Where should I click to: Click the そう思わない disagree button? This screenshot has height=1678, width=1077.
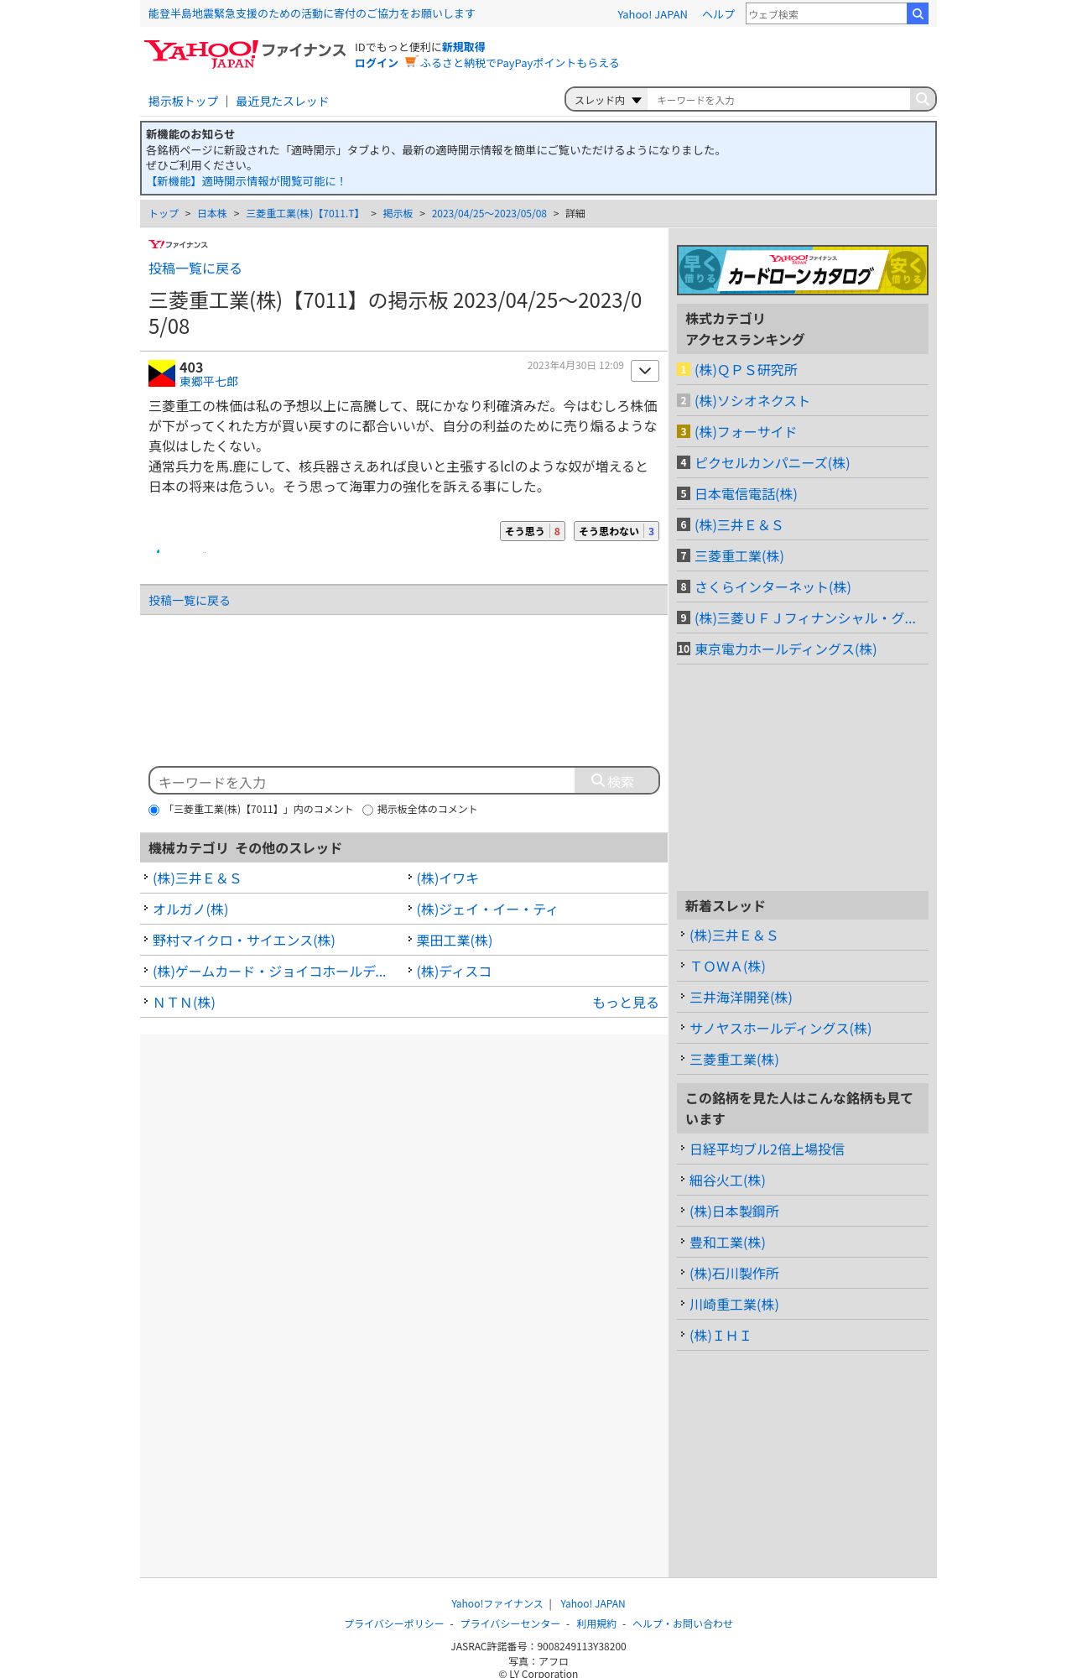tap(617, 531)
